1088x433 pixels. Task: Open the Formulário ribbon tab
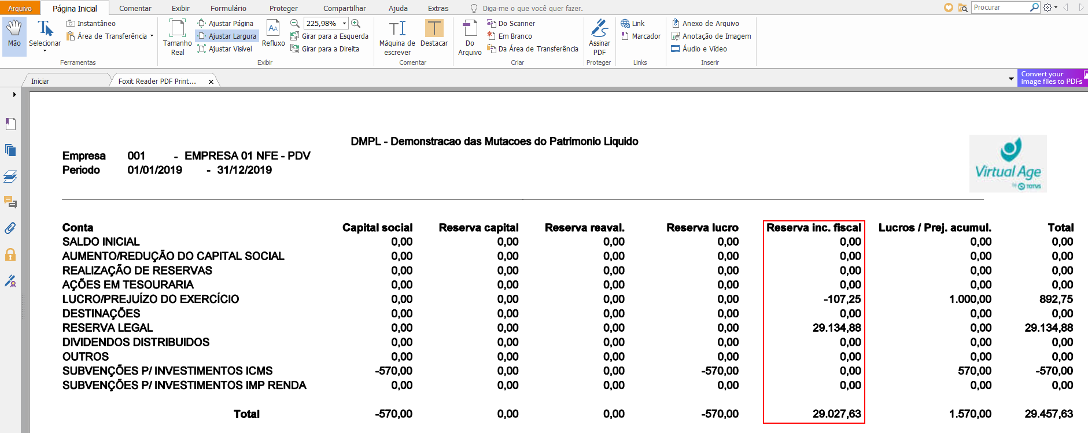click(x=228, y=9)
